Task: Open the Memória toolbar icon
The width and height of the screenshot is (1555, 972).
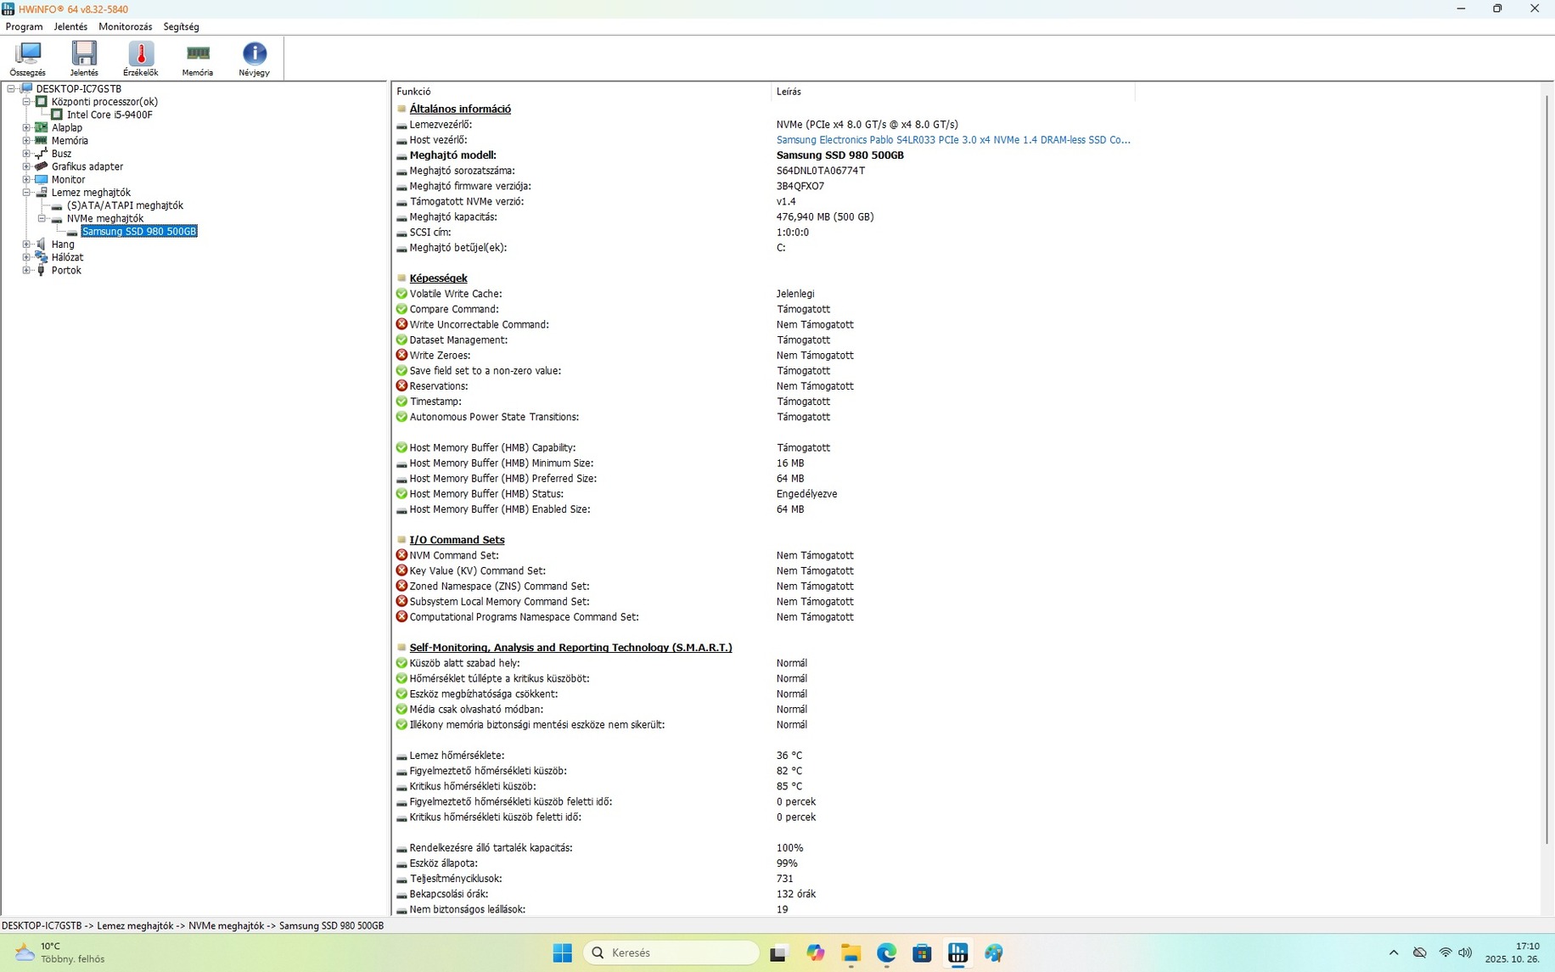Action: click(198, 59)
